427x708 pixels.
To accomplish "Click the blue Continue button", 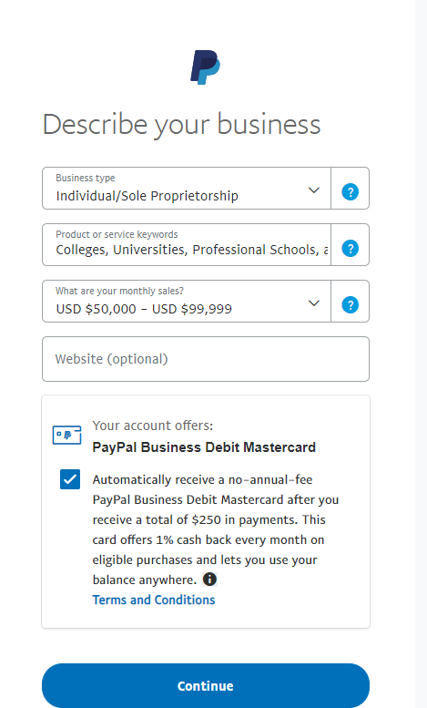I will click(206, 685).
